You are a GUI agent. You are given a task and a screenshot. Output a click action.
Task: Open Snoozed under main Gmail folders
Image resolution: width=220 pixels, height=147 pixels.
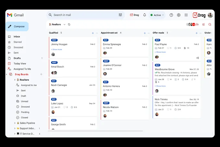[x=18, y=47]
